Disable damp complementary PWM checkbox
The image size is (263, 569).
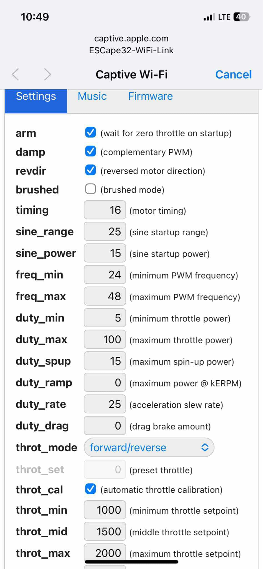pyautogui.click(x=91, y=151)
